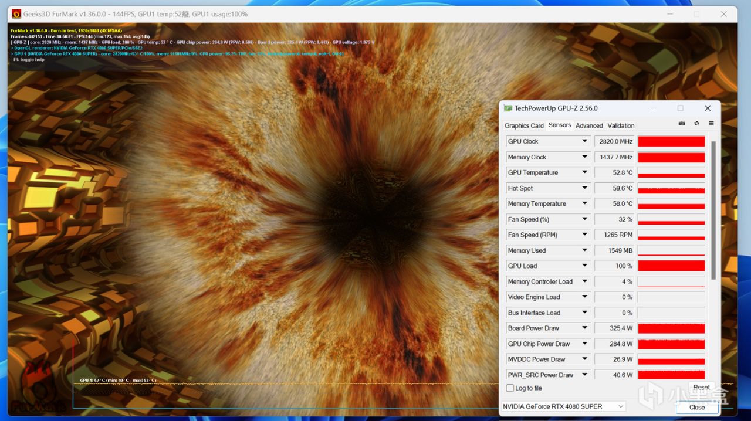Open the Memory Used sensor dropdown
The image size is (751, 421).
(x=584, y=250)
